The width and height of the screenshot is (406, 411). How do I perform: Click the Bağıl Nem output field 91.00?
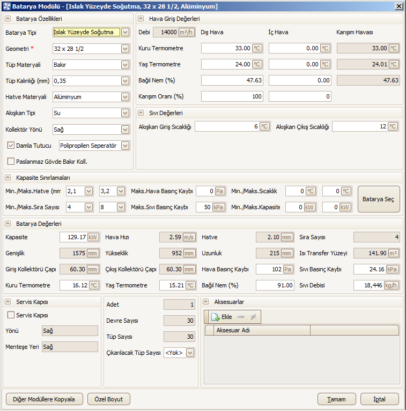pyautogui.click(x=275, y=285)
